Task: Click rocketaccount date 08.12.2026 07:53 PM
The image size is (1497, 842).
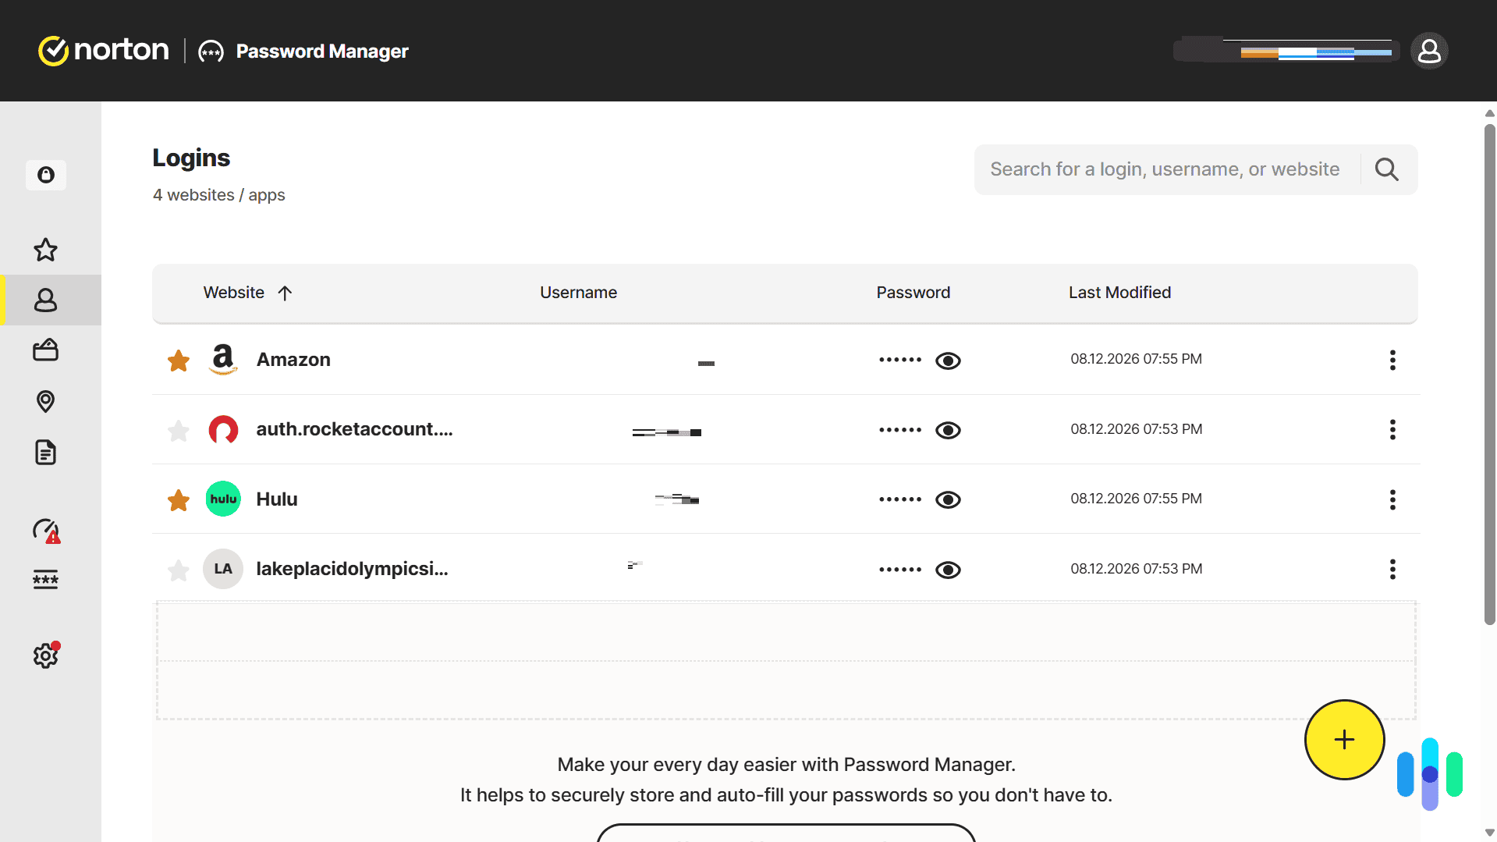Action: (1136, 429)
